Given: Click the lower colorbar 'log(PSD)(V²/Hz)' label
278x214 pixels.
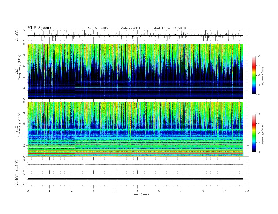Looking at the screenshot, I should click(263, 135).
